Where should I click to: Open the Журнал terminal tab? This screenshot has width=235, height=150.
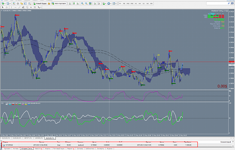click(109, 148)
